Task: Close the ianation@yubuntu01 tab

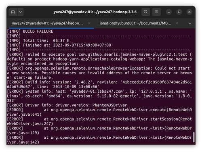Action: (177, 23)
